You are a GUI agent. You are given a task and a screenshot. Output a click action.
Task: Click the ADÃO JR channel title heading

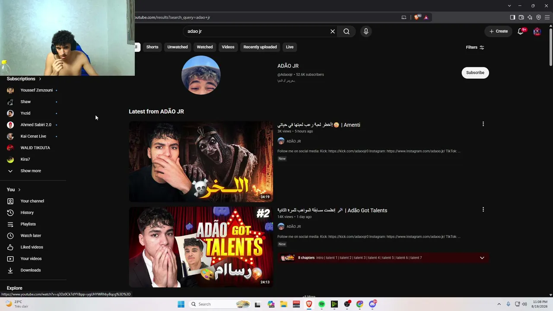[288, 66]
